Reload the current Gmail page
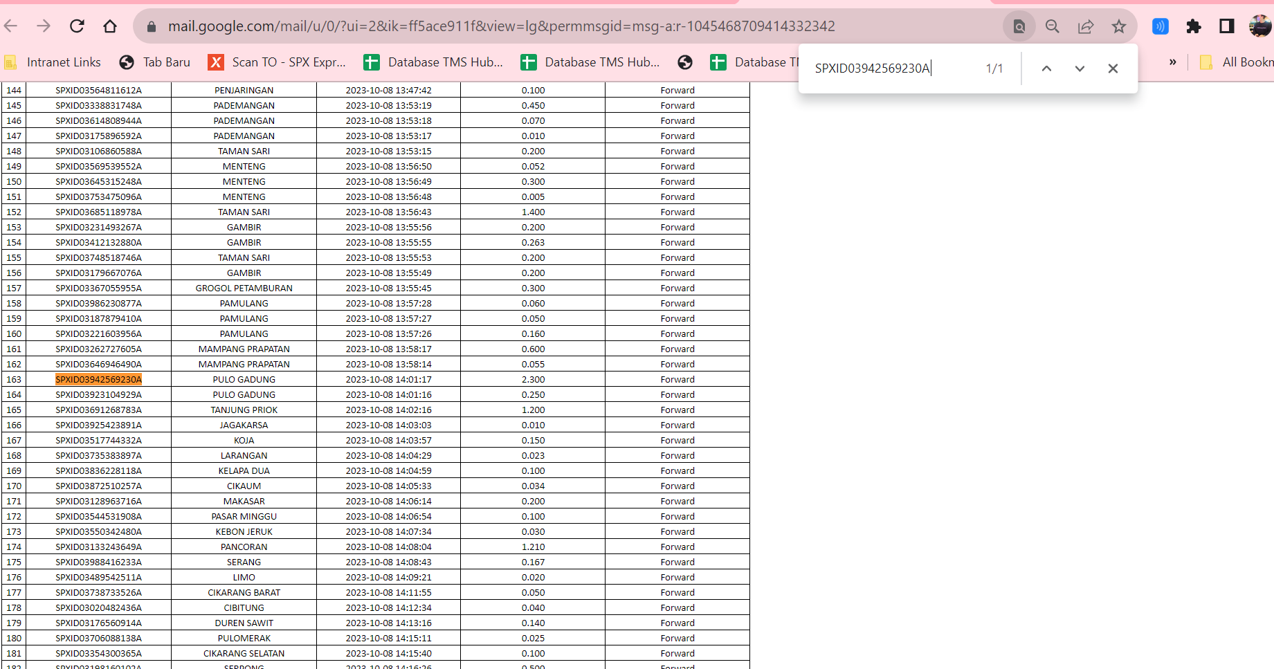 tap(77, 26)
